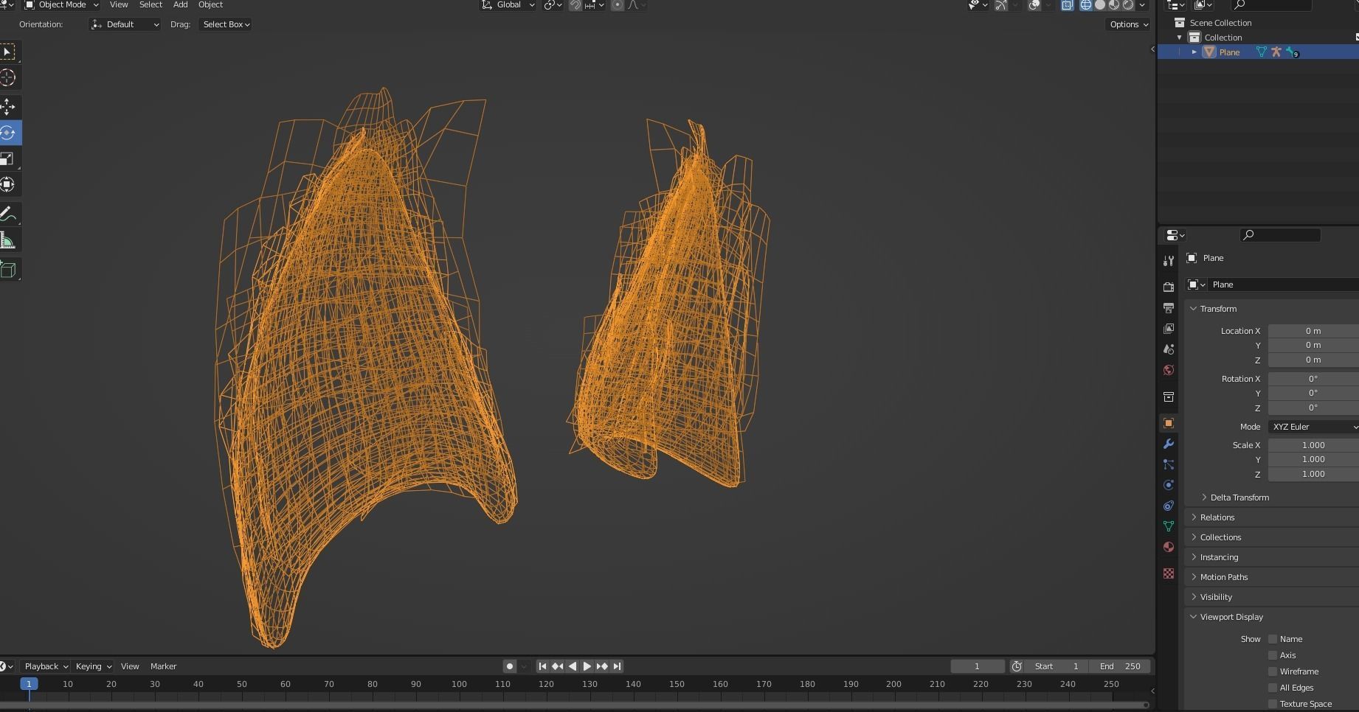Switch to solid viewport shading

(x=1100, y=5)
